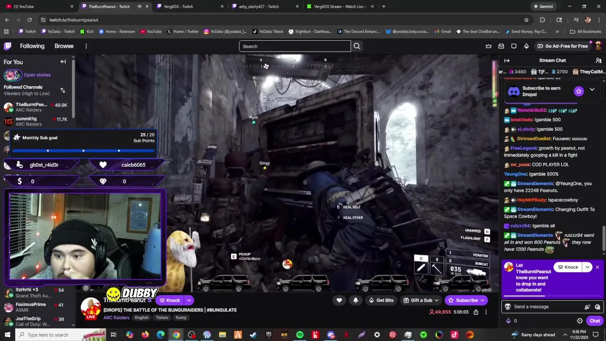Click the Subscribe button

point(466,300)
